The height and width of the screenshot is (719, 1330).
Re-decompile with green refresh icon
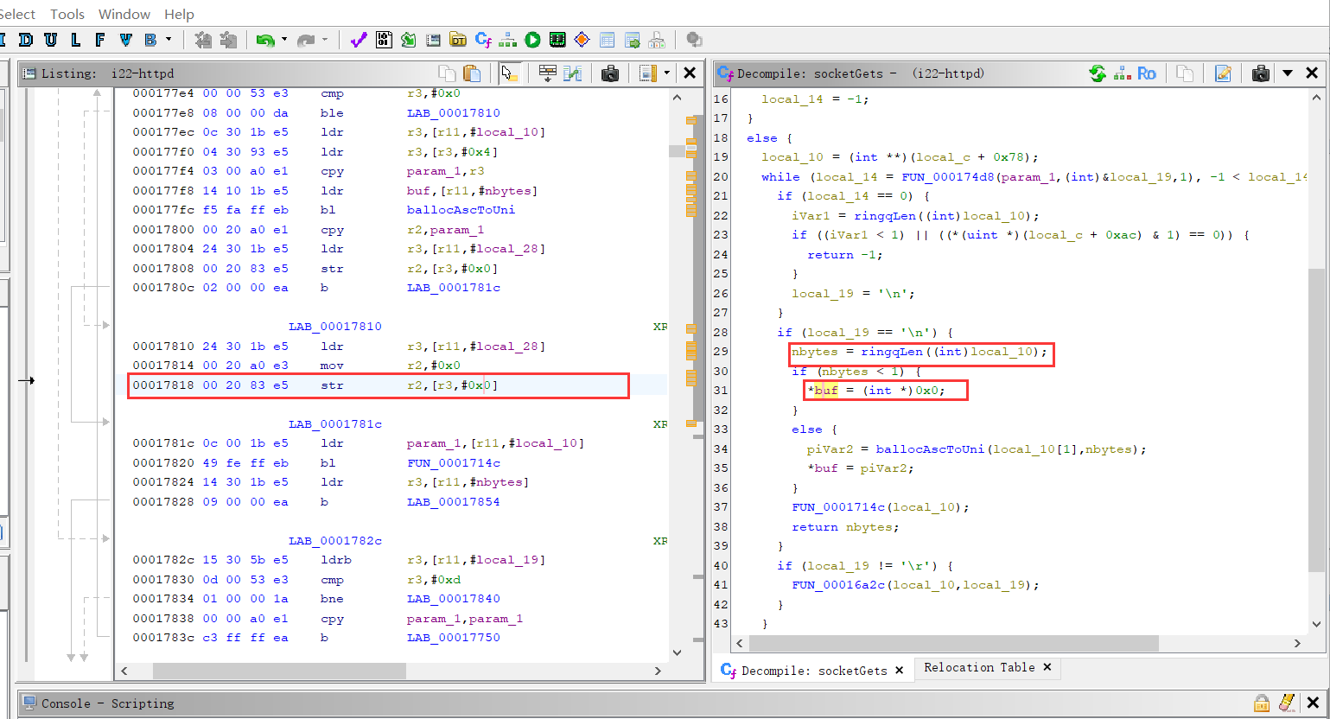[1098, 73]
